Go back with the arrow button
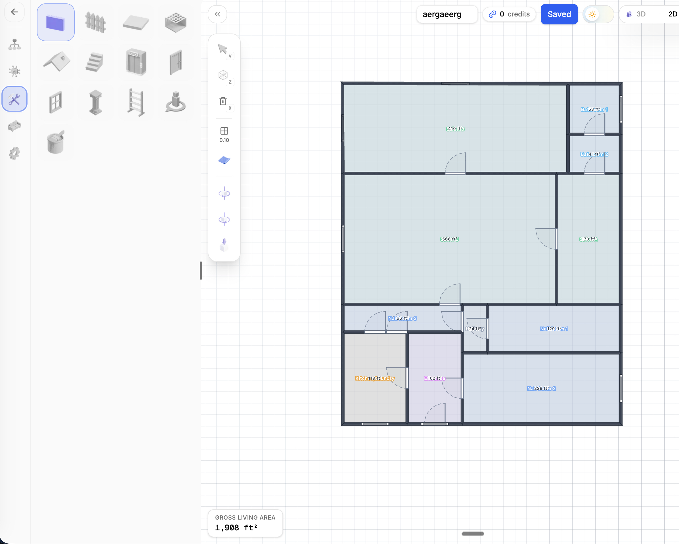 14,12
